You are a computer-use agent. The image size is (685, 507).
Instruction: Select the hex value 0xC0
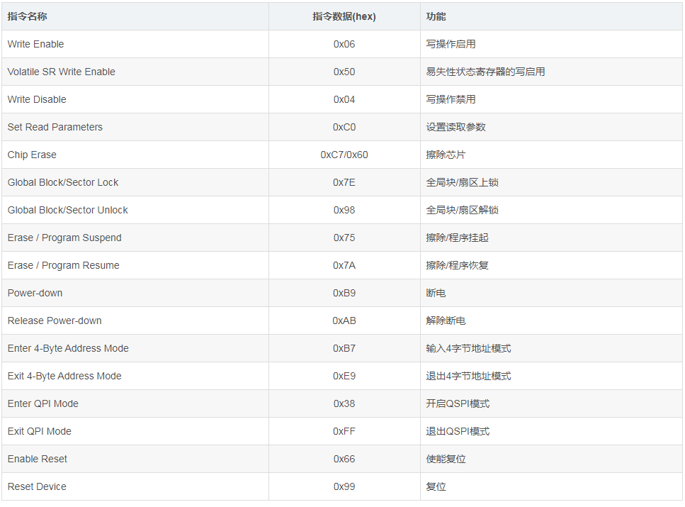(344, 127)
